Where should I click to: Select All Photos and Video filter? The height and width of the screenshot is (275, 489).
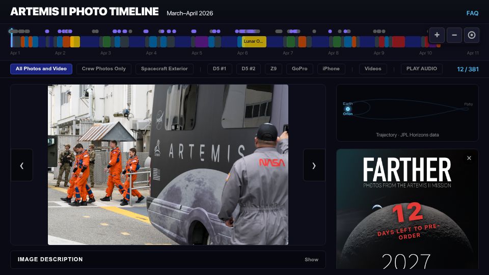pyautogui.click(x=41, y=69)
